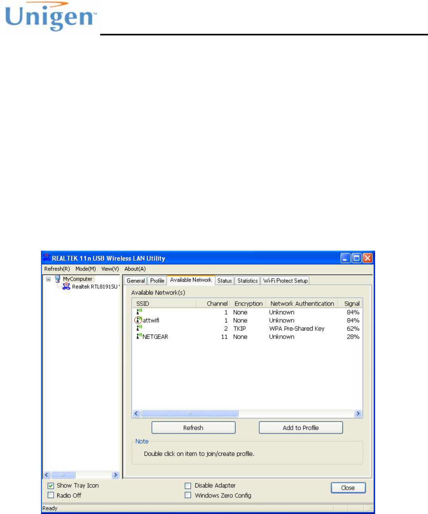The height and width of the screenshot is (514, 428).
Task: Click the resize grip at window corner
Action: pyautogui.click(x=370, y=508)
